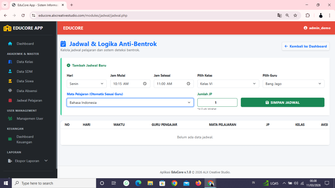The image size is (335, 188).
Task: Open the admin_demo account menu
Action: tap(316, 28)
